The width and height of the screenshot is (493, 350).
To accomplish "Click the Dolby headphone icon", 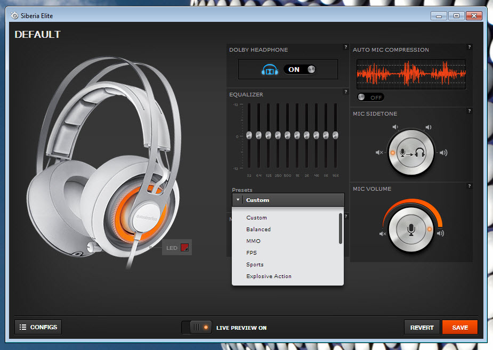I will pyautogui.click(x=270, y=69).
